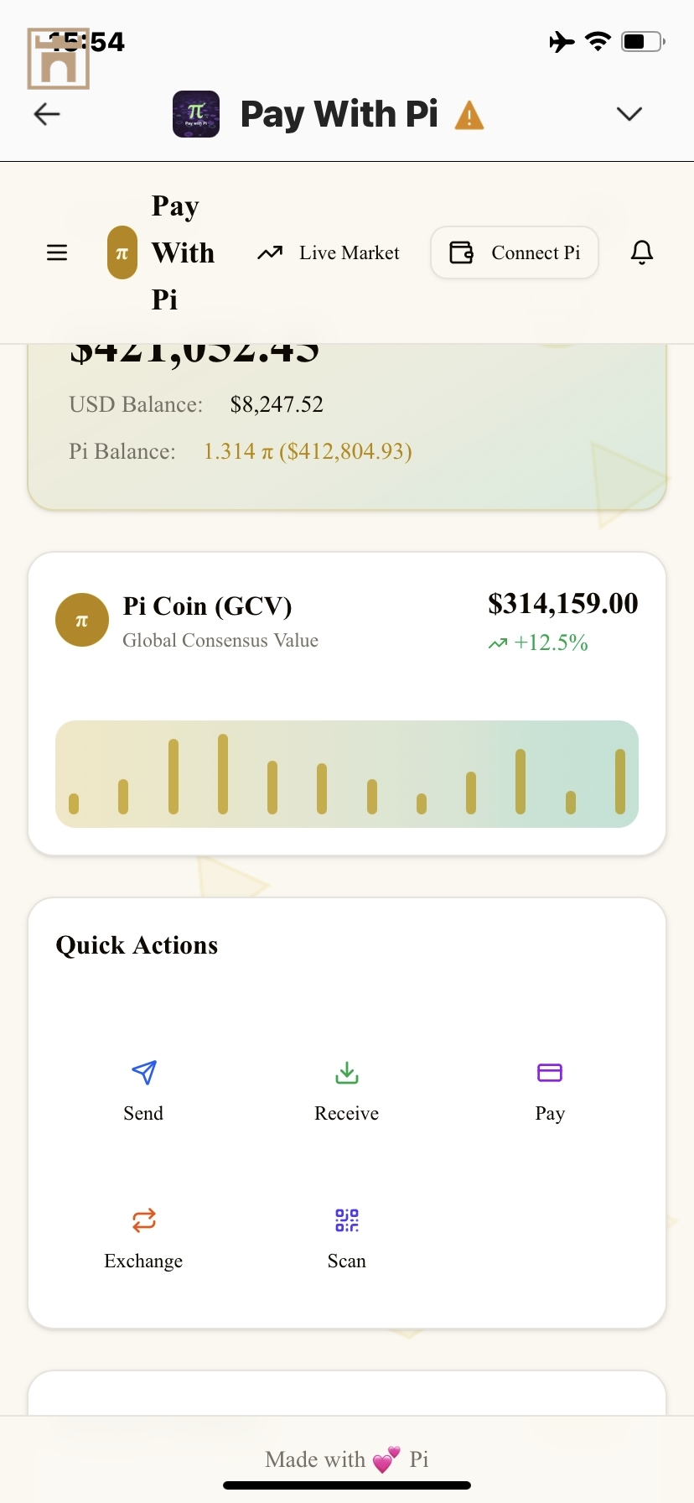Tap the Made with Pi footer
The width and height of the screenshot is (694, 1503).
tap(347, 1460)
